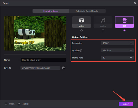Viewport: 138px width, 108px height.
Task: Click the clock duration icon
Action: coord(6,104)
